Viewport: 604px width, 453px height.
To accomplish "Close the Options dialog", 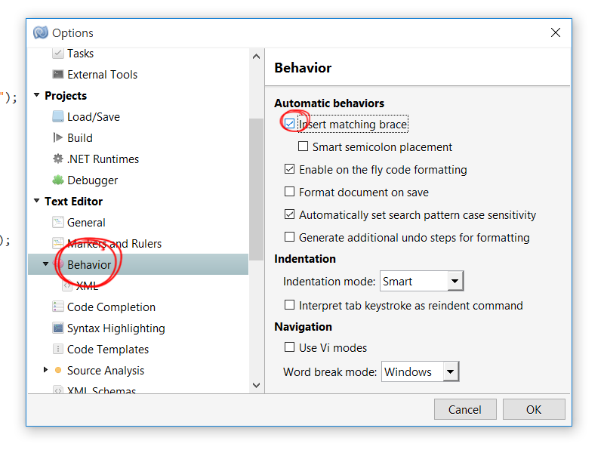I will point(556,32).
